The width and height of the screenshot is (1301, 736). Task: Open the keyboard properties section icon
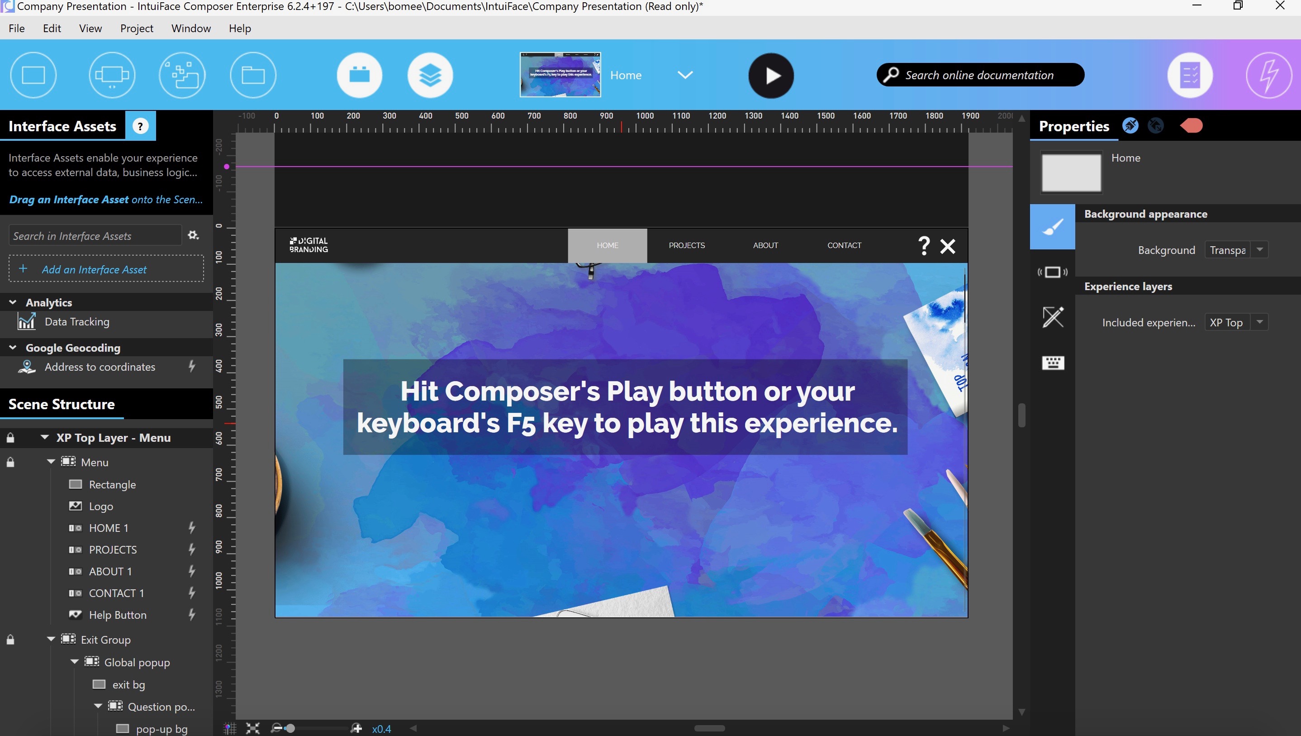(x=1053, y=363)
